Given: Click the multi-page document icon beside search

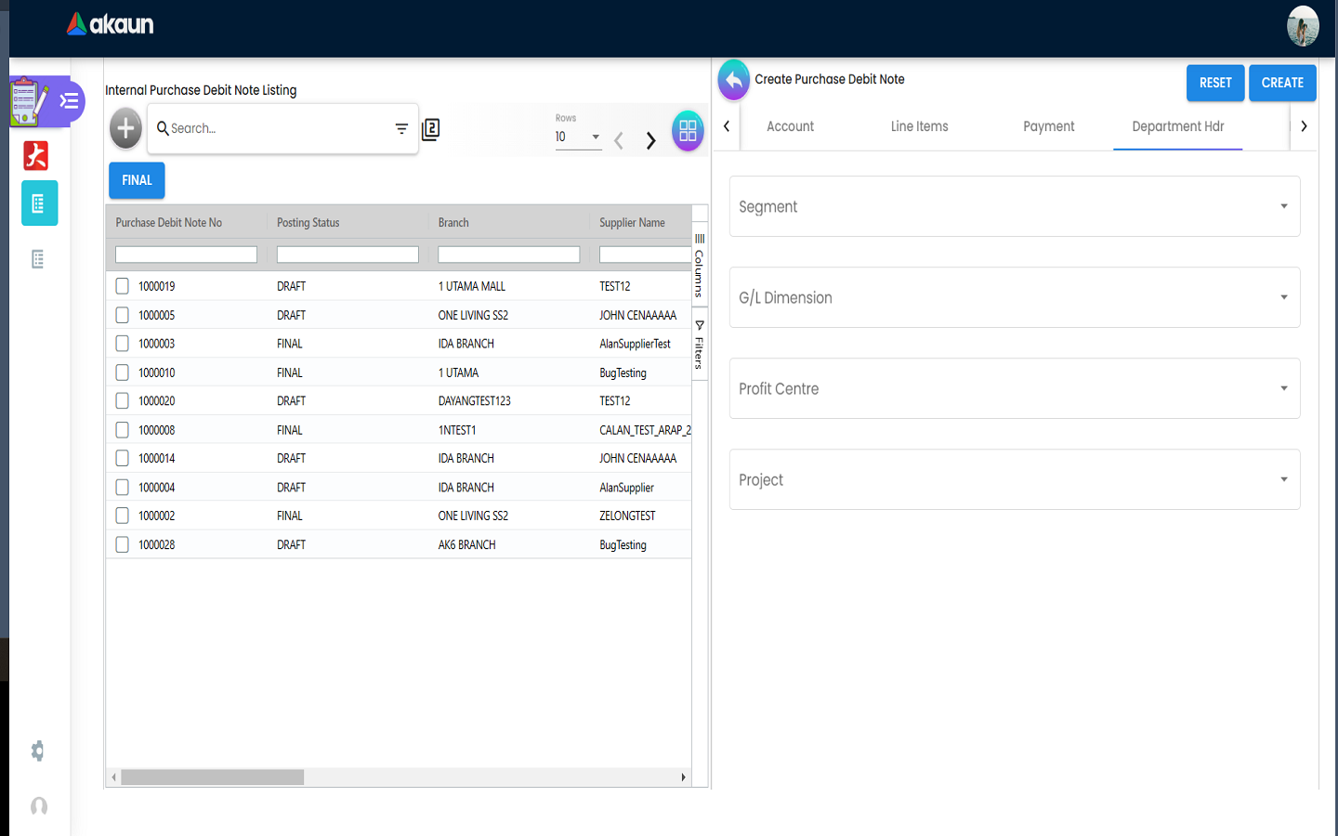Looking at the screenshot, I should [x=430, y=129].
